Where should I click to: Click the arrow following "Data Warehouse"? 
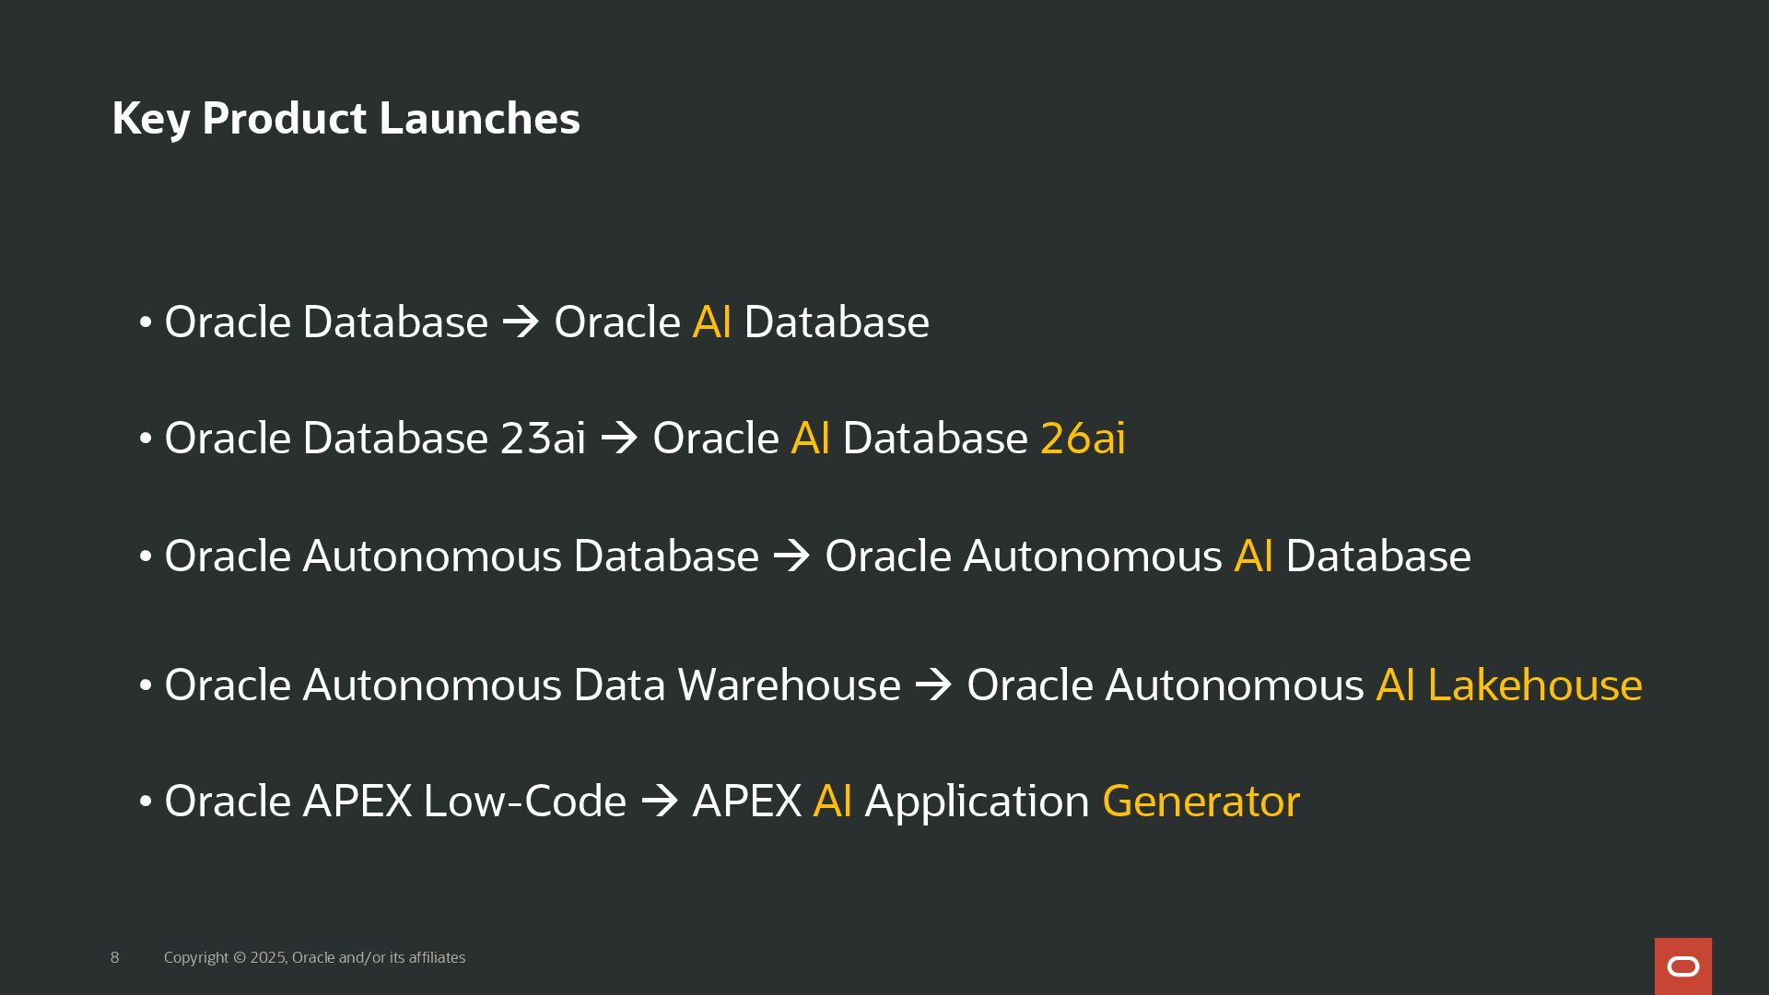point(933,685)
